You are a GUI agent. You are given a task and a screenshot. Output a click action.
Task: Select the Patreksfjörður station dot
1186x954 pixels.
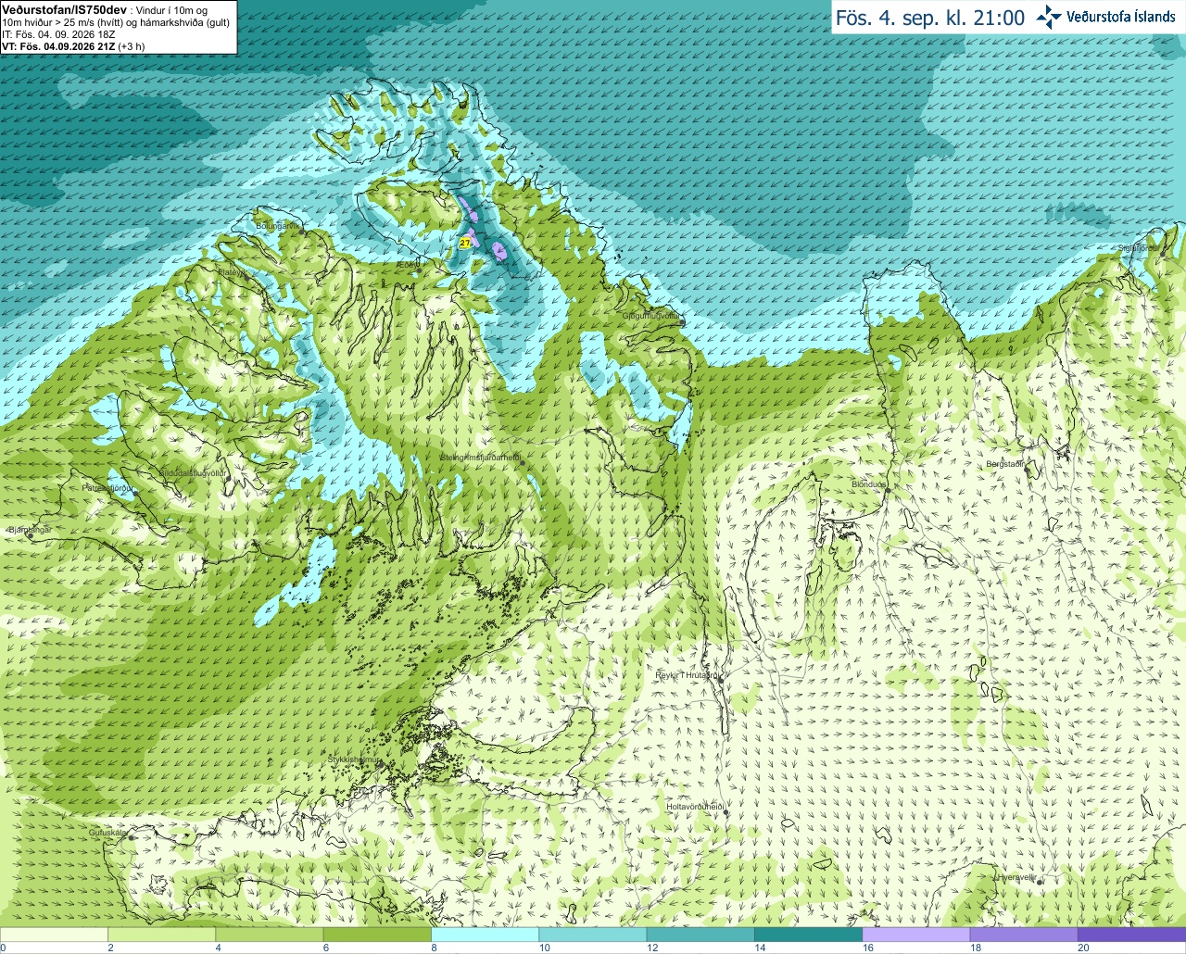[135, 493]
